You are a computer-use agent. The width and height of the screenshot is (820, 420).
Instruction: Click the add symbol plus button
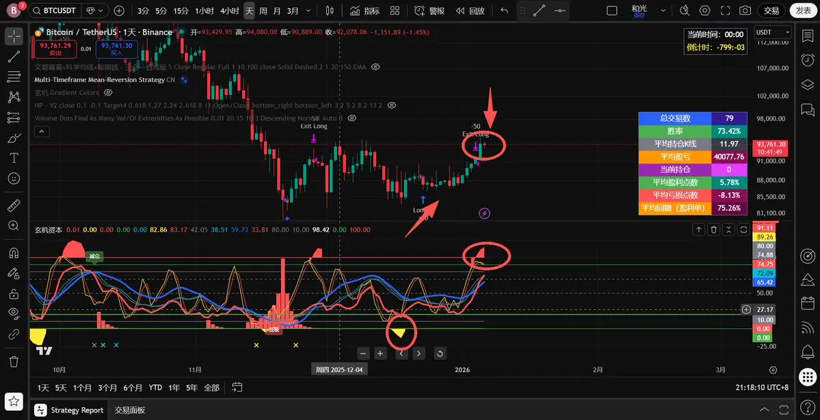[x=119, y=10]
